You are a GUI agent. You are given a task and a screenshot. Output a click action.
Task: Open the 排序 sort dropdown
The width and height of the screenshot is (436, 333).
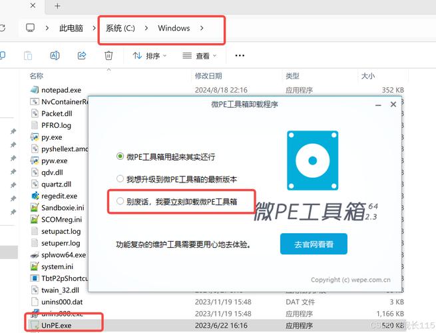(x=149, y=56)
